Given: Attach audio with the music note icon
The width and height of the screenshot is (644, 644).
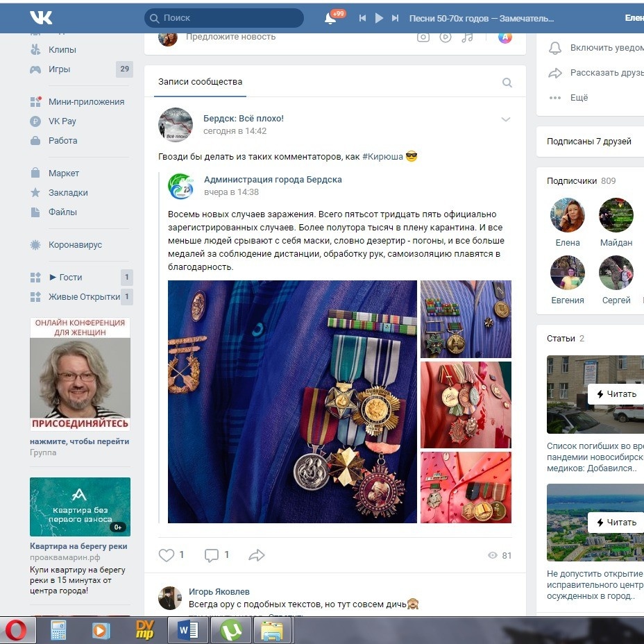Looking at the screenshot, I should [x=468, y=37].
